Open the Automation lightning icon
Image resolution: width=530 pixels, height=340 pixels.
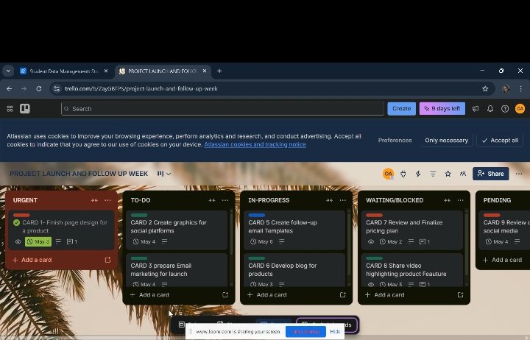coord(418,174)
